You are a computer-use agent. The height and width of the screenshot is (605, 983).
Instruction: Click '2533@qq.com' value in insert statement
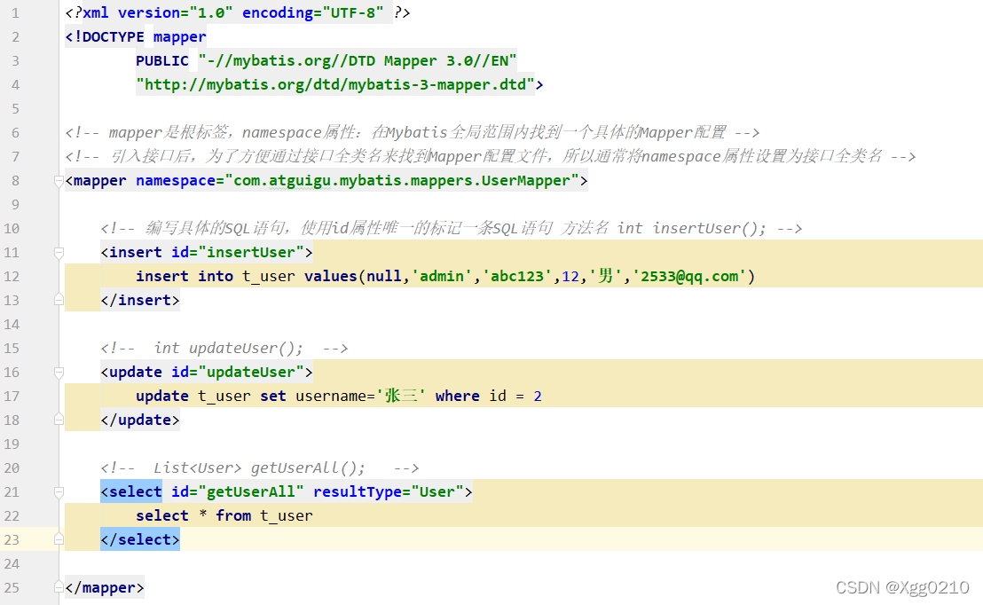point(689,277)
